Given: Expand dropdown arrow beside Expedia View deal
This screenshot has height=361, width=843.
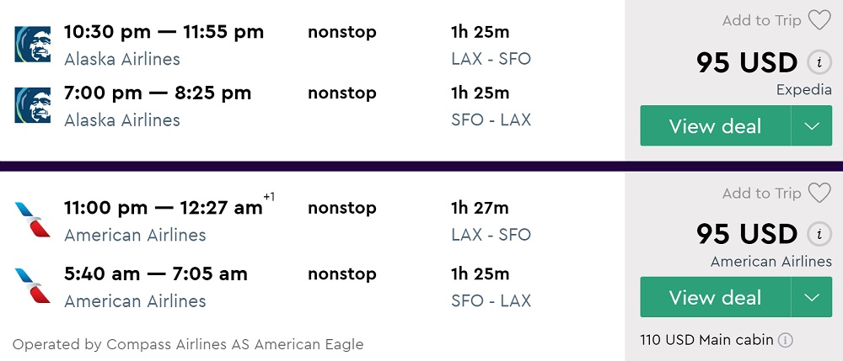Looking at the screenshot, I should [x=812, y=126].
